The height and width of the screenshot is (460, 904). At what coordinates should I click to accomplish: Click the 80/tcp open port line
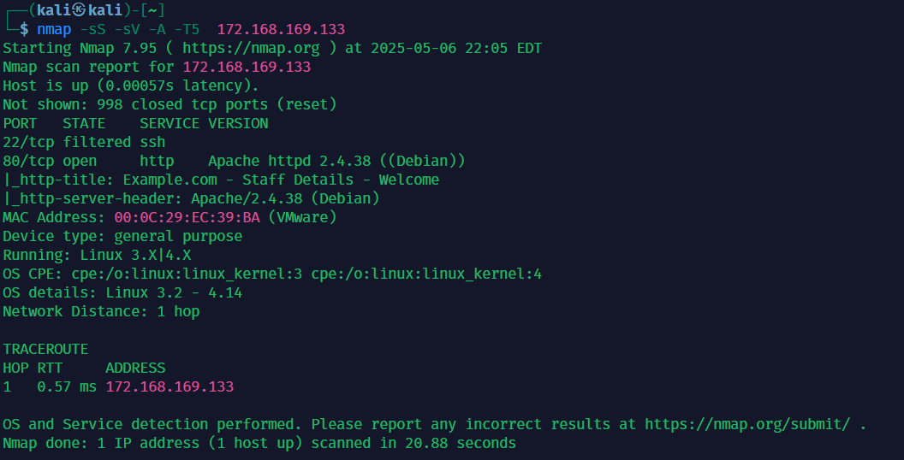[x=234, y=161]
